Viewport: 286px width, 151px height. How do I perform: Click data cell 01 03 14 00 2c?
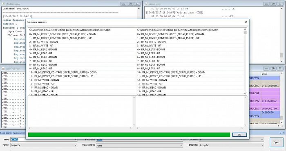(270, 101)
